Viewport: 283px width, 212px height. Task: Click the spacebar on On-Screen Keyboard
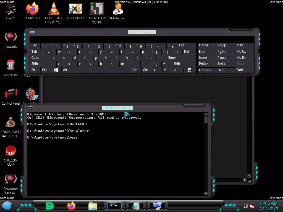click(x=101, y=70)
